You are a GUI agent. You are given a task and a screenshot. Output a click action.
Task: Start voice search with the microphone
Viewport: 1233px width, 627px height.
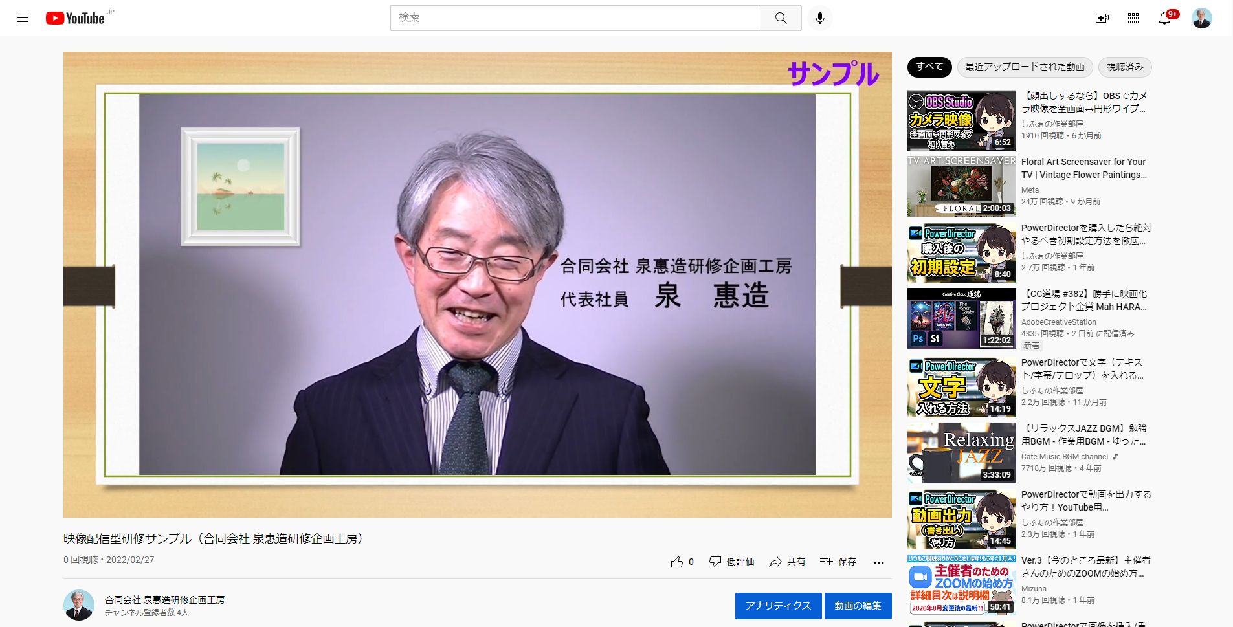pyautogui.click(x=820, y=18)
